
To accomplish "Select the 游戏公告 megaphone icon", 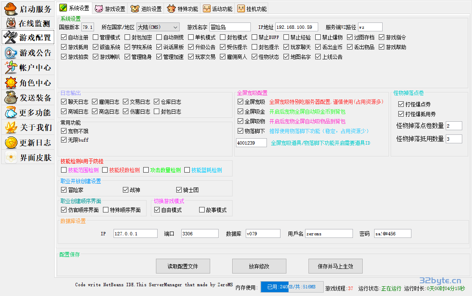I will pyautogui.click(x=11, y=53).
